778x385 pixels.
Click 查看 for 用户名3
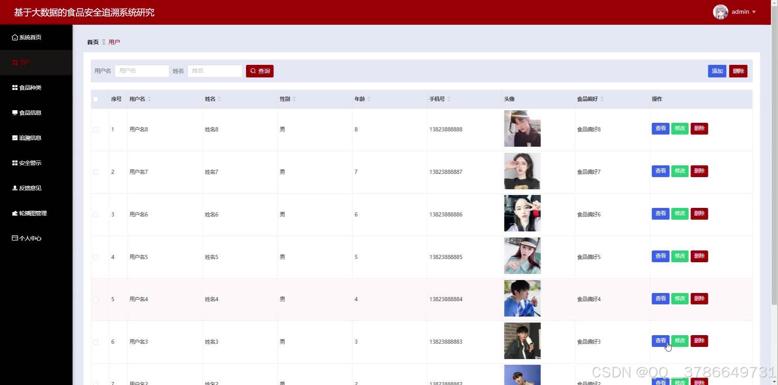[x=660, y=341]
